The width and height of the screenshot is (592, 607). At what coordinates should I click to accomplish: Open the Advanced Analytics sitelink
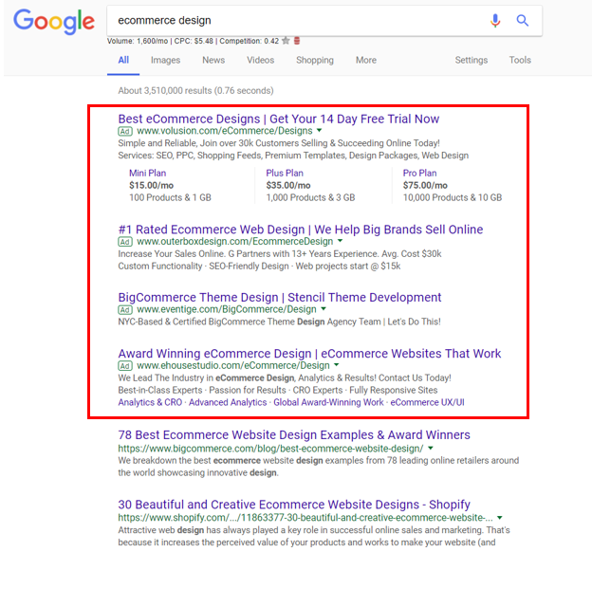pos(228,402)
